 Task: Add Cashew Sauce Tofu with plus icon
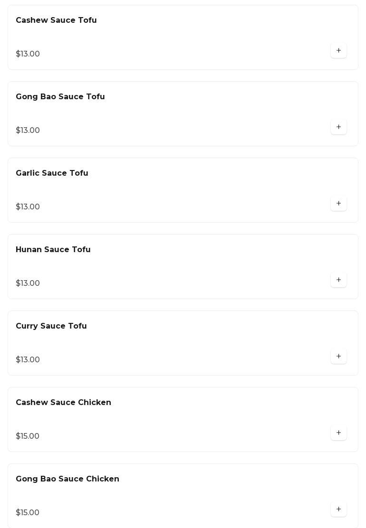[338, 51]
